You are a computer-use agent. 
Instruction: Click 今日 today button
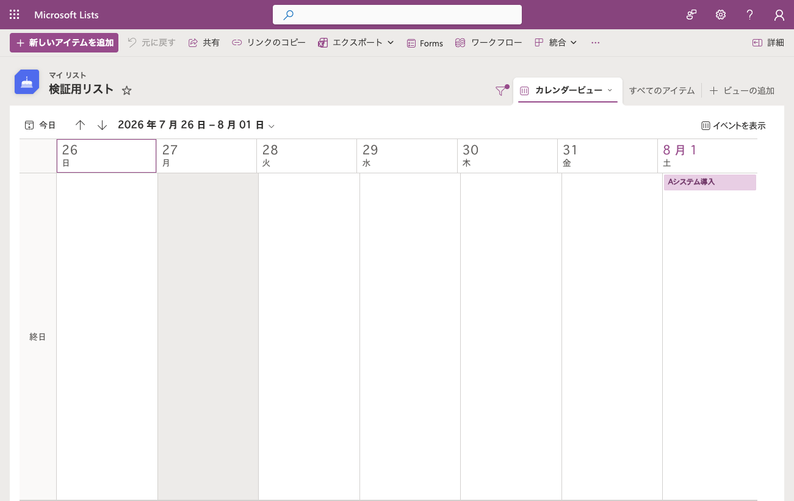click(40, 125)
